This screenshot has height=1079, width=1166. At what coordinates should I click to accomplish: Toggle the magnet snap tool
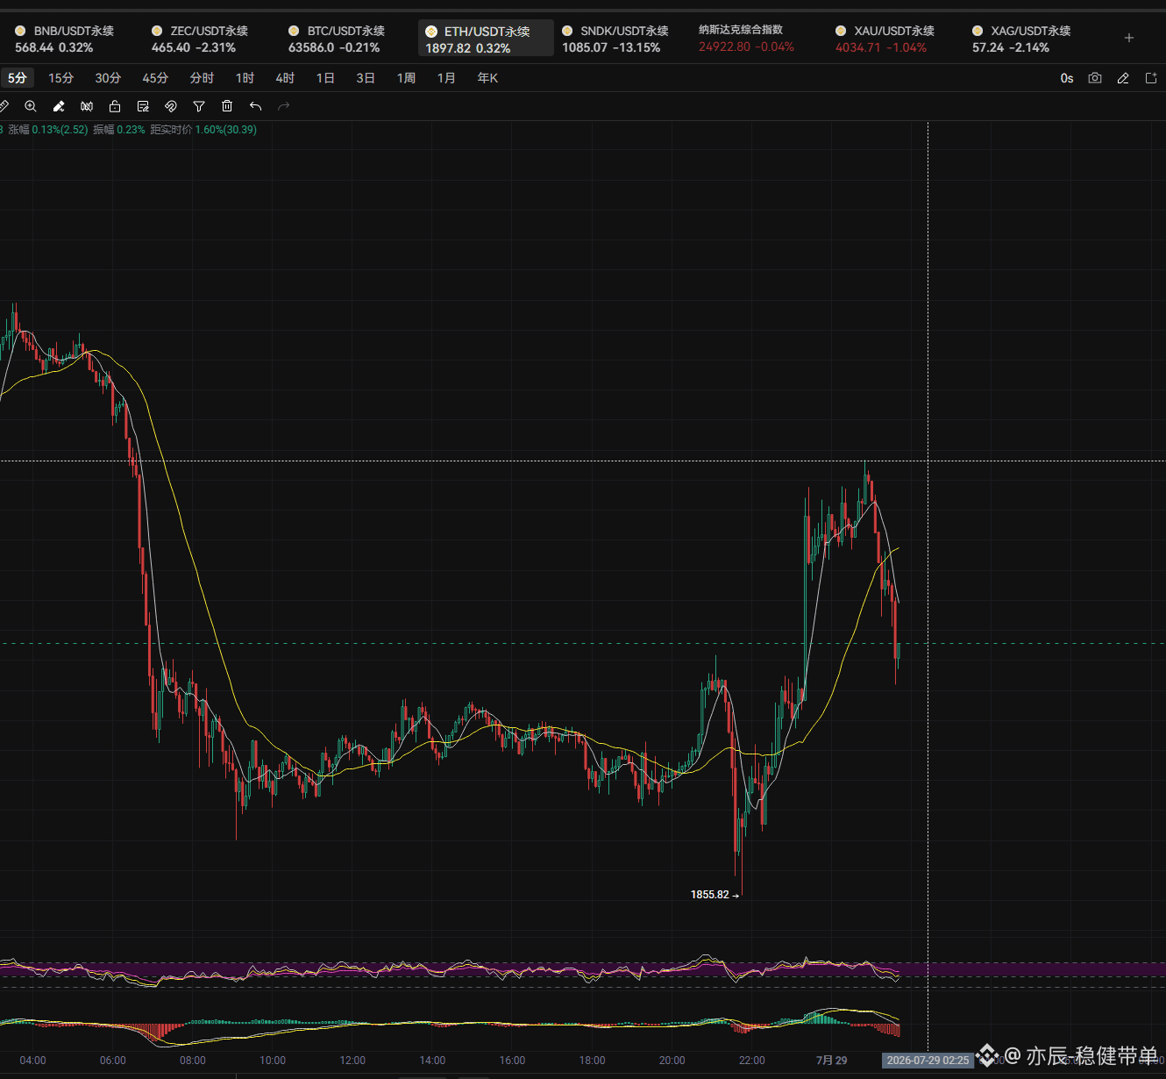tap(171, 106)
